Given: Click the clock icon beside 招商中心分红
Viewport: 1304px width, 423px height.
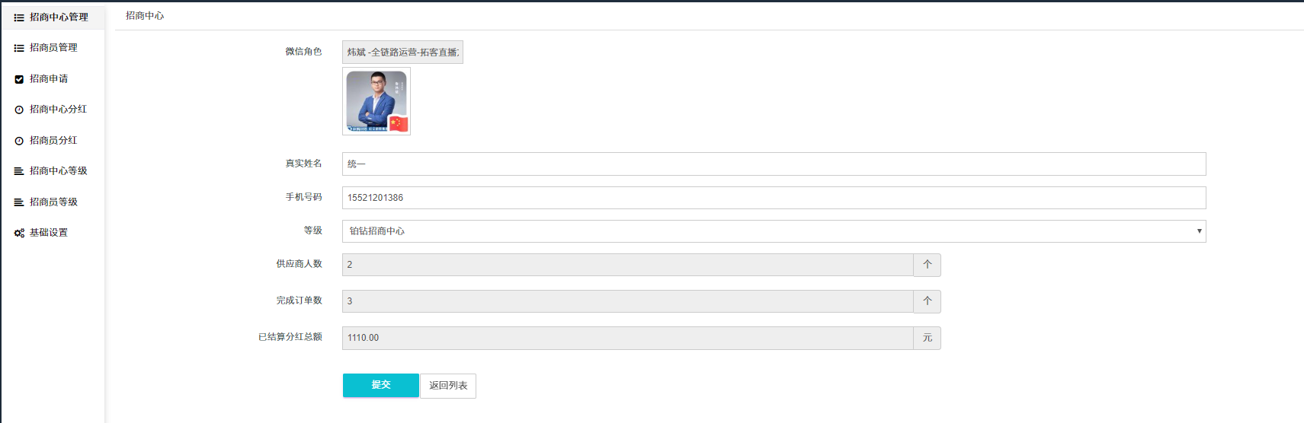Looking at the screenshot, I should coord(19,110).
